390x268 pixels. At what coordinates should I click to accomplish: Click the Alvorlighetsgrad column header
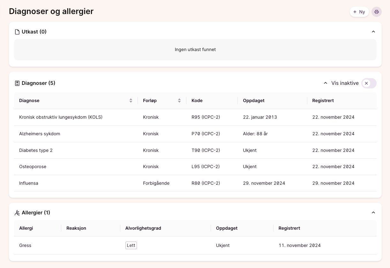(x=143, y=228)
